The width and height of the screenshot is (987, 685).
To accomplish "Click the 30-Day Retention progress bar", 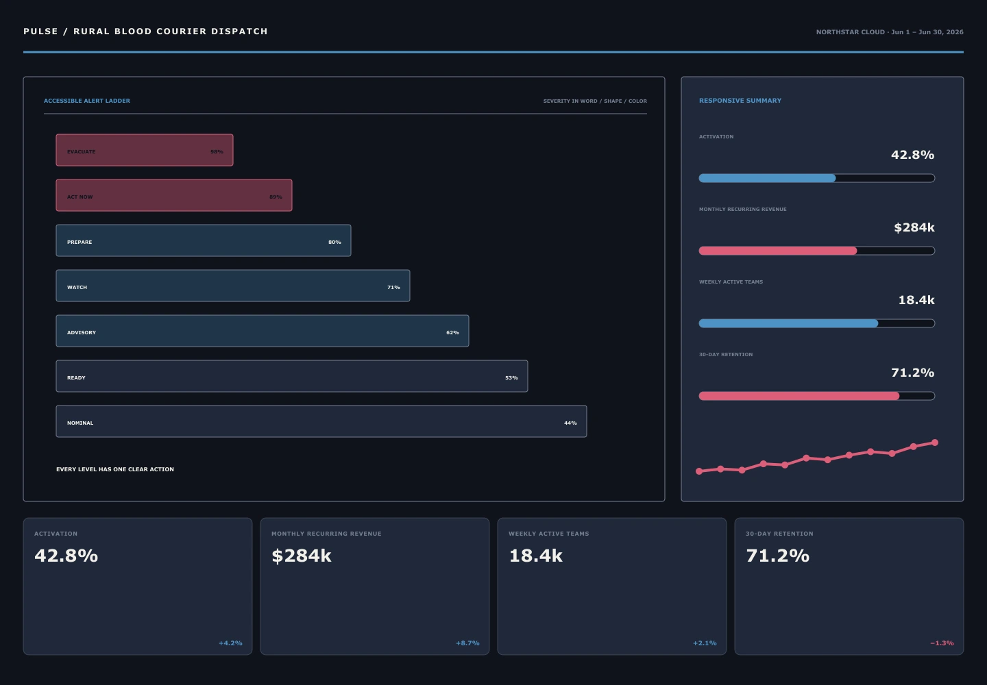I will pyautogui.click(x=817, y=396).
